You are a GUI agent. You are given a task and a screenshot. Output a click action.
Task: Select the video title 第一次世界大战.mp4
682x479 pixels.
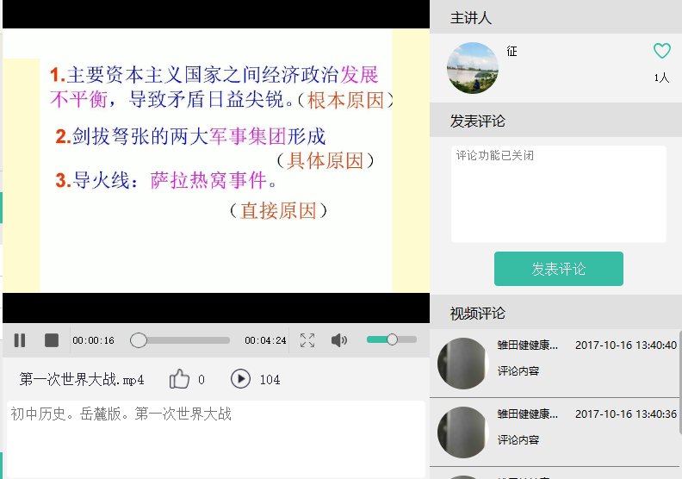pyautogui.click(x=81, y=379)
